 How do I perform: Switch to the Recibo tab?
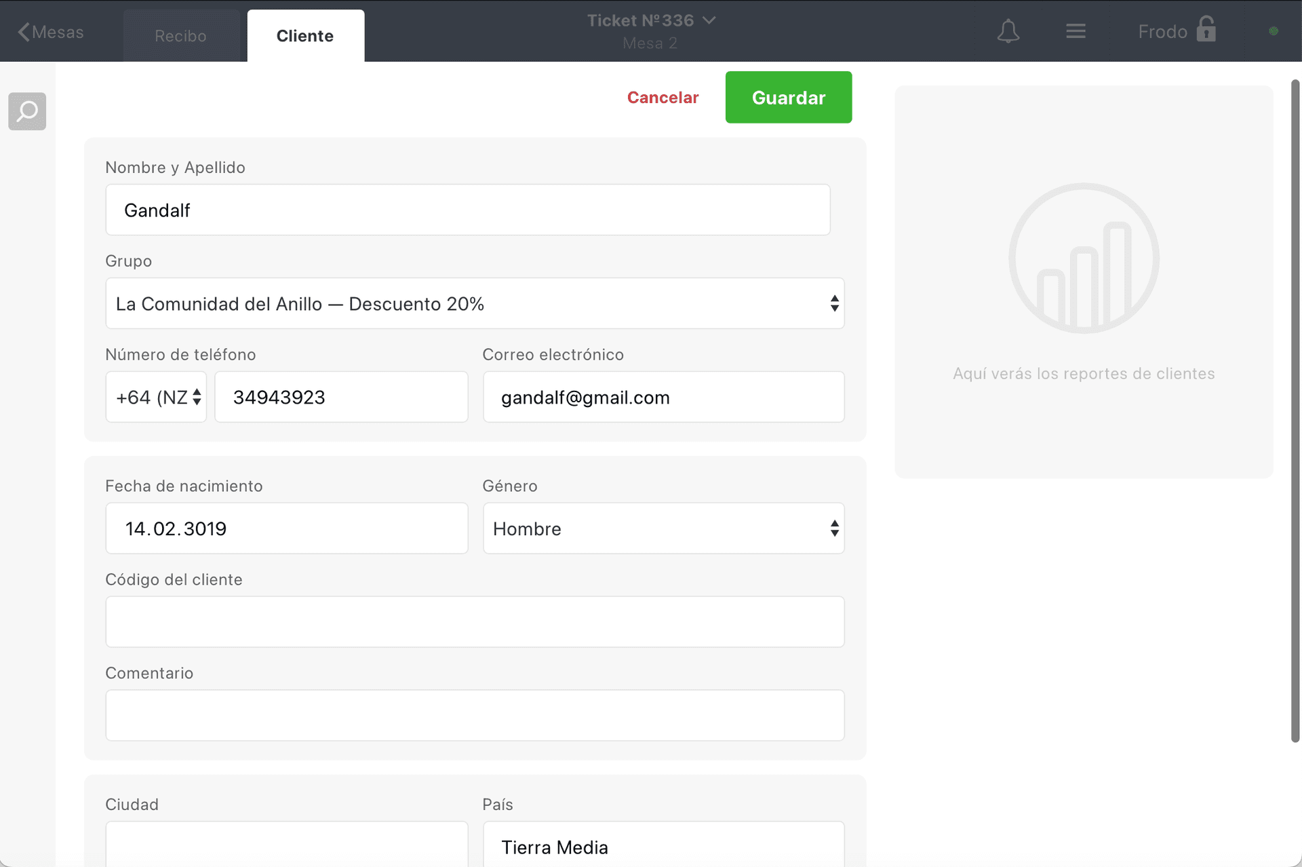click(x=180, y=36)
